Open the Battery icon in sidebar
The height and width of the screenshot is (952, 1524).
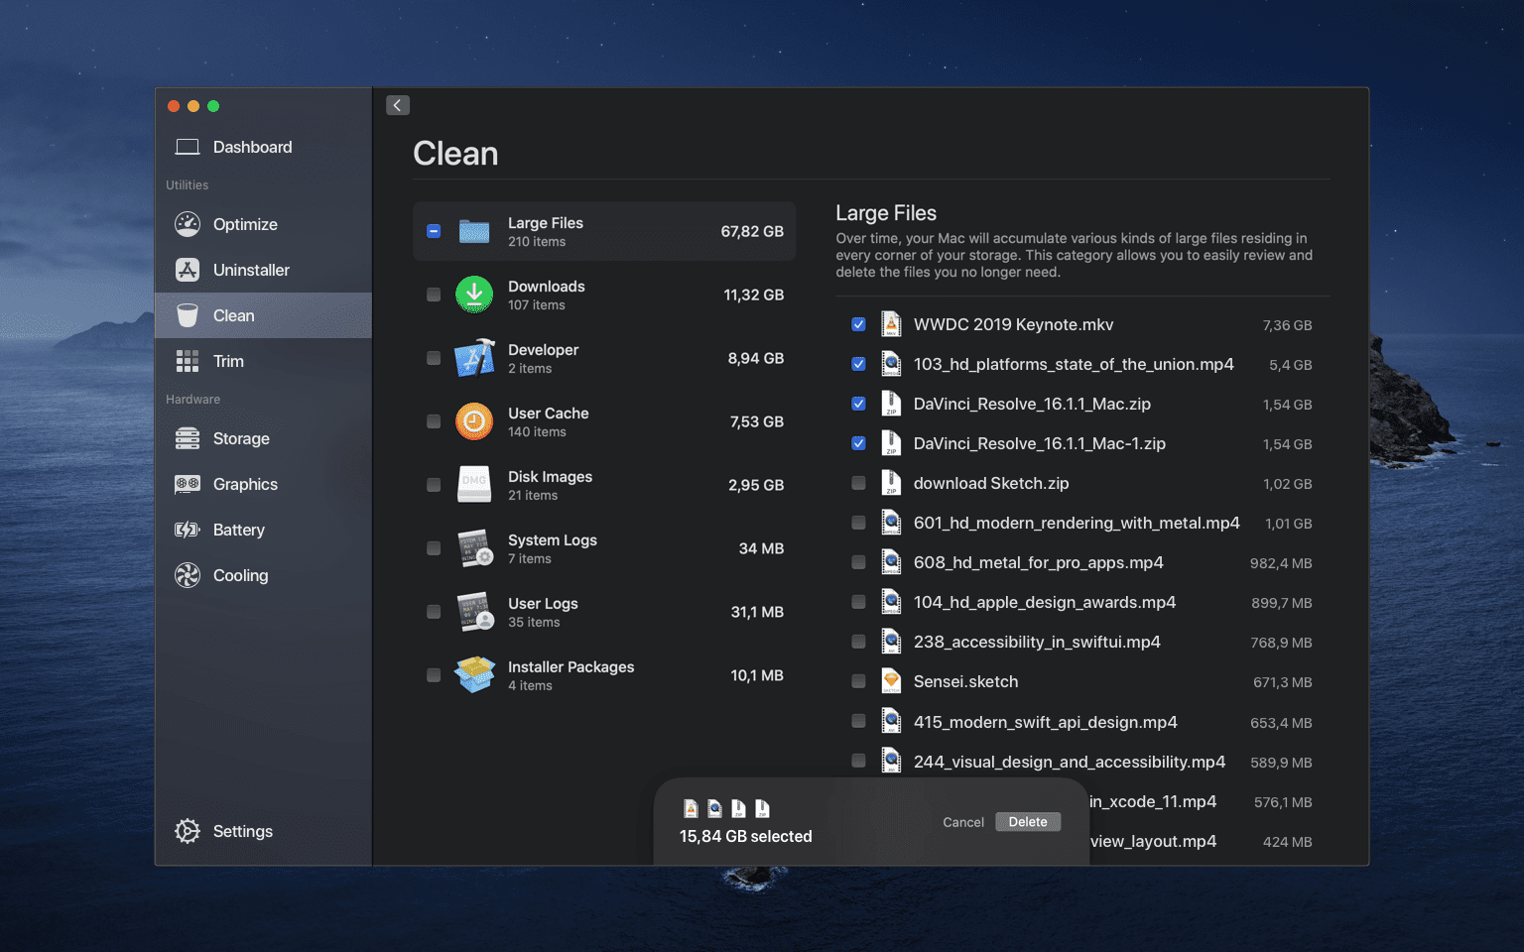188,530
